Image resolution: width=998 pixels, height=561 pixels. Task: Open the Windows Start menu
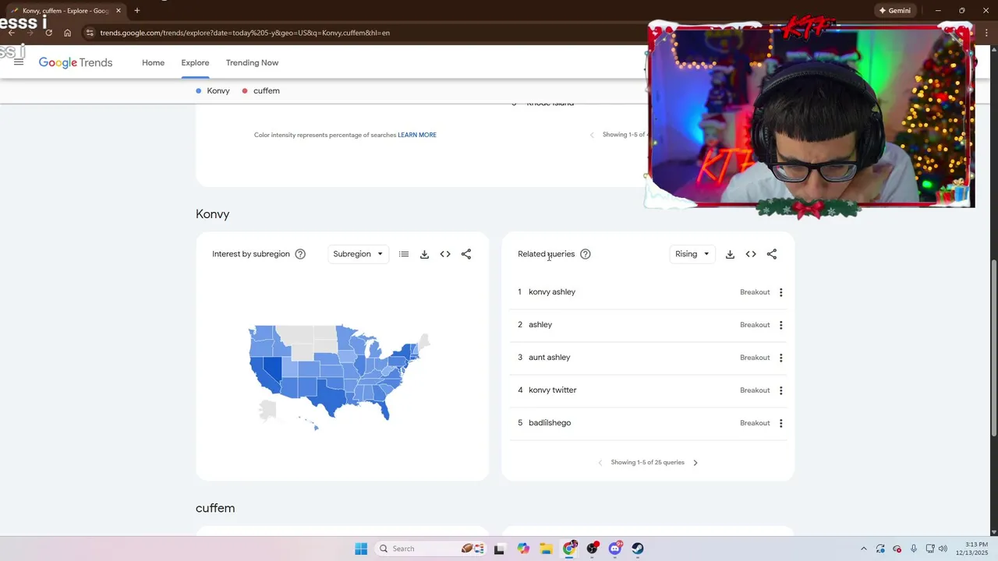coord(361,549)
